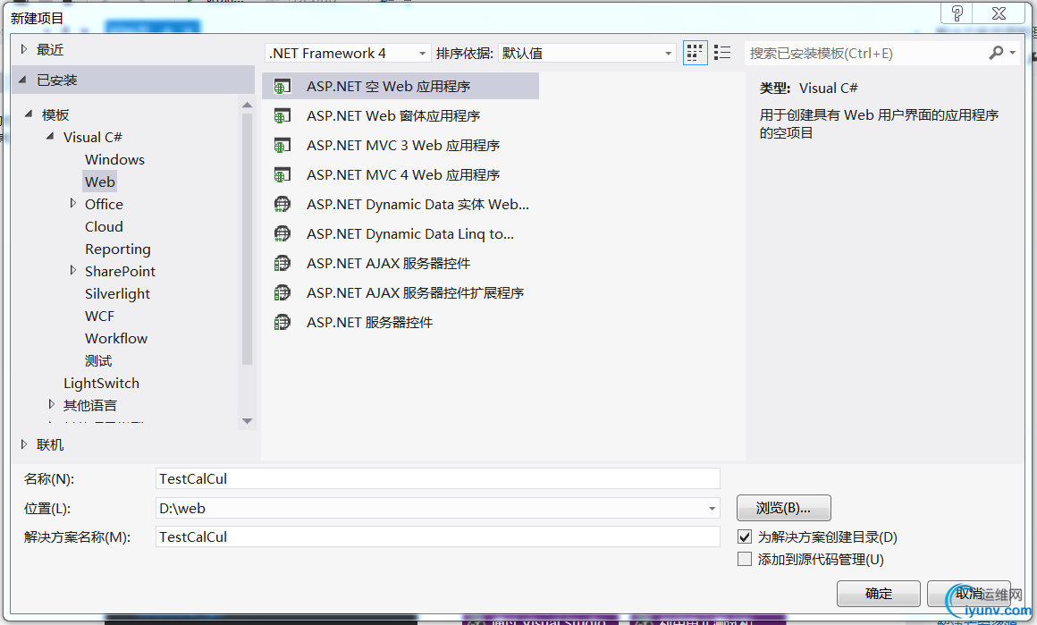Click the AJAX 服务器控件扩展程序 template icon
Viewport: 1037px width, 625px height.
(x=282, y=293)
